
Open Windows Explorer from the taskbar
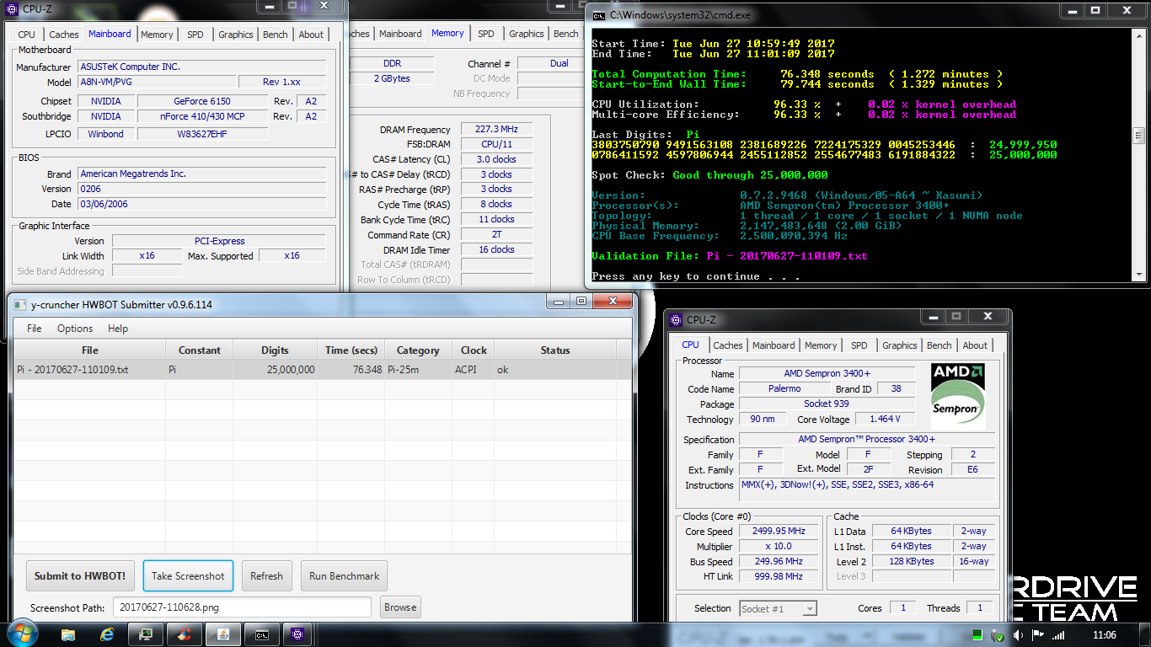coord(68,634)
